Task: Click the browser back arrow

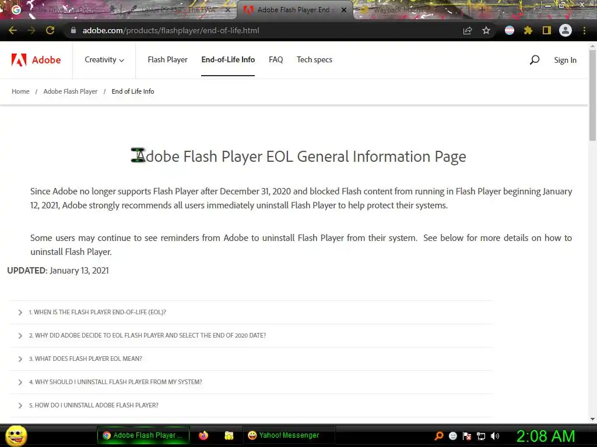Action: (13, 30)
